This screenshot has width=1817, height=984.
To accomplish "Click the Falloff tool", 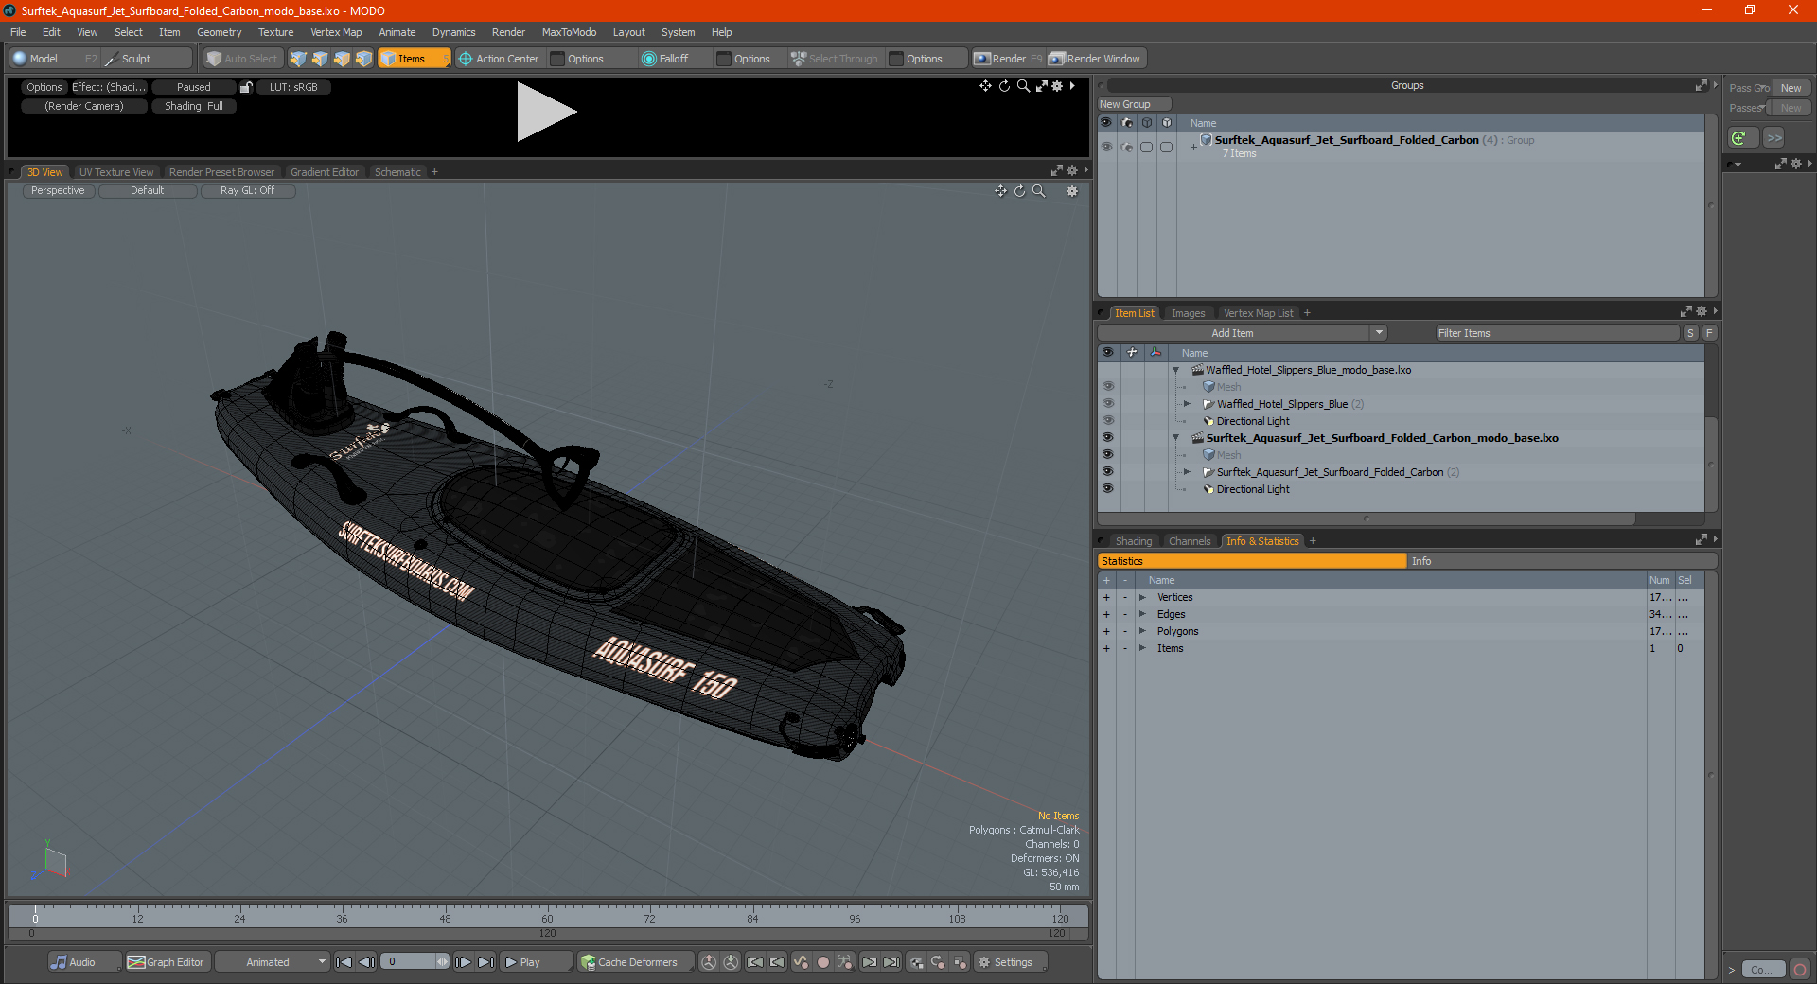I will click(665, 59).
